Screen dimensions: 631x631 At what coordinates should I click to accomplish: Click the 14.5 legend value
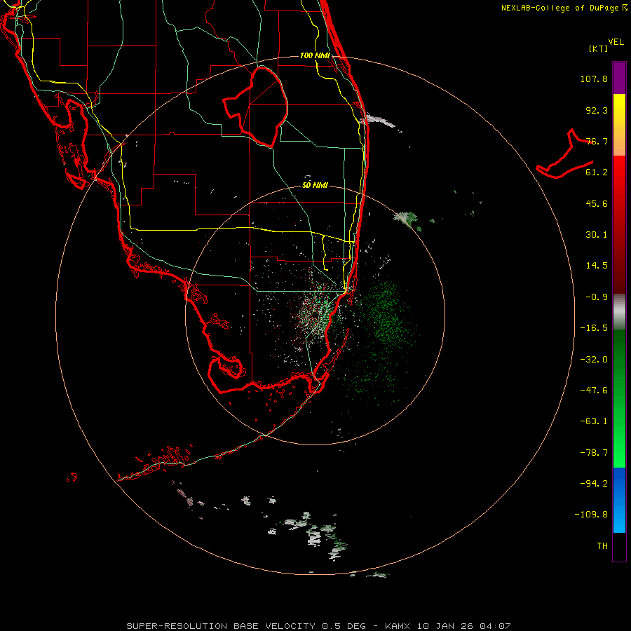597,266
